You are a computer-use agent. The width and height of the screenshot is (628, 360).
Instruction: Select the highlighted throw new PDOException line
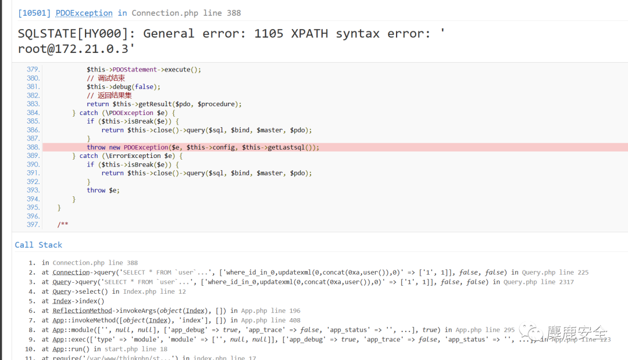tap(203, 147)
